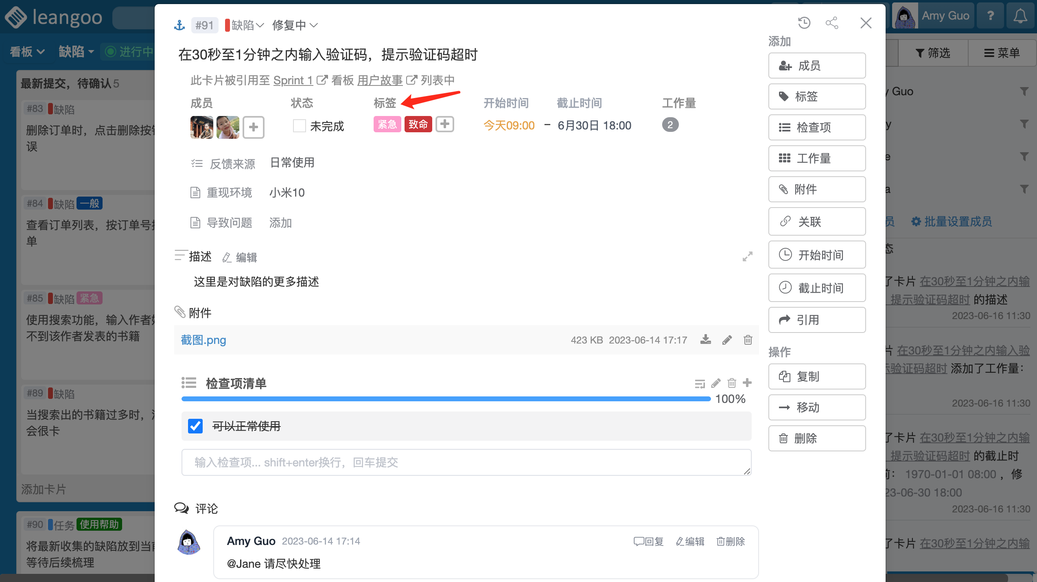Open card history clock icon
This screenshot has height=582, width=1037.
pos(804,23)
